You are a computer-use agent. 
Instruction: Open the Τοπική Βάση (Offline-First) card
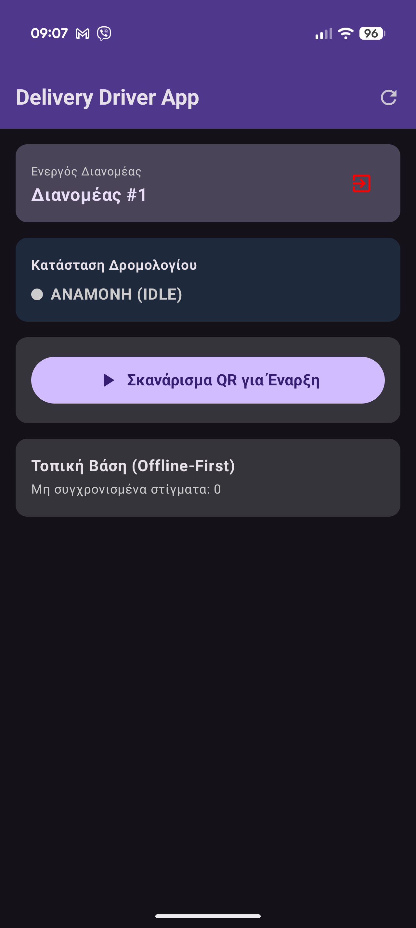click(208, 477)
